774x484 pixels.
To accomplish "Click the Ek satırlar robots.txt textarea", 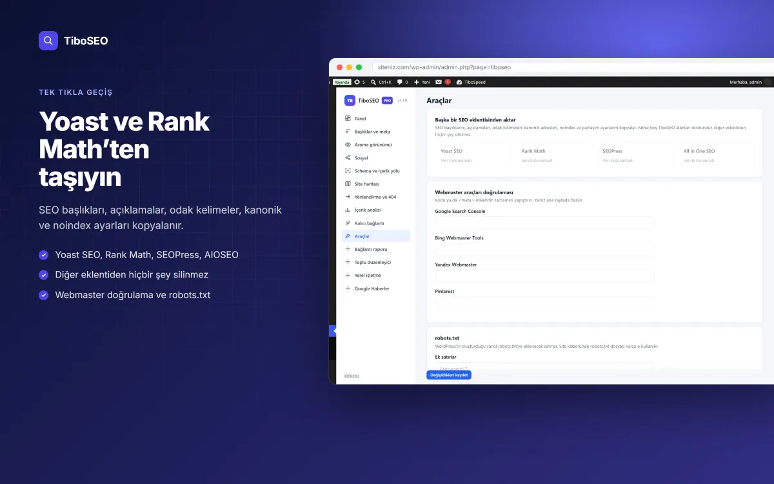I will pos(544,367).
